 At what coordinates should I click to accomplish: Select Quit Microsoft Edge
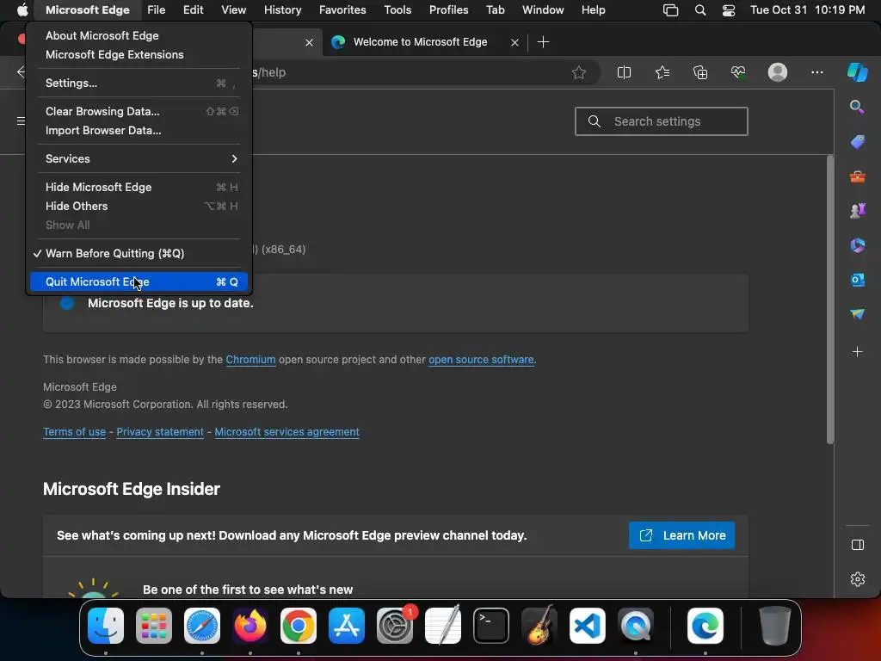(x=139, y=282)
